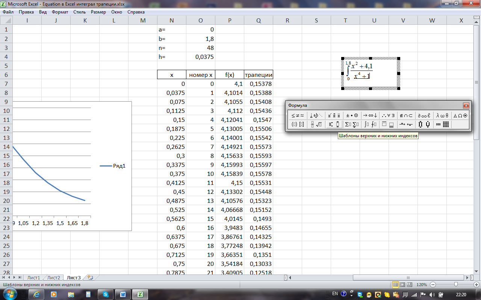Open the spaces and ellipses symbols palette
Viewport: 481px width, 300px height.
(x=316, y=115)
